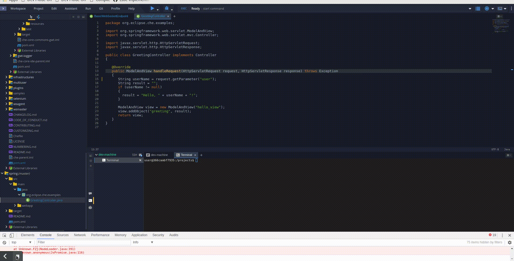Open the DevTools Elements tab
This screenshot has width=514, height=261.
pos(28,235)
